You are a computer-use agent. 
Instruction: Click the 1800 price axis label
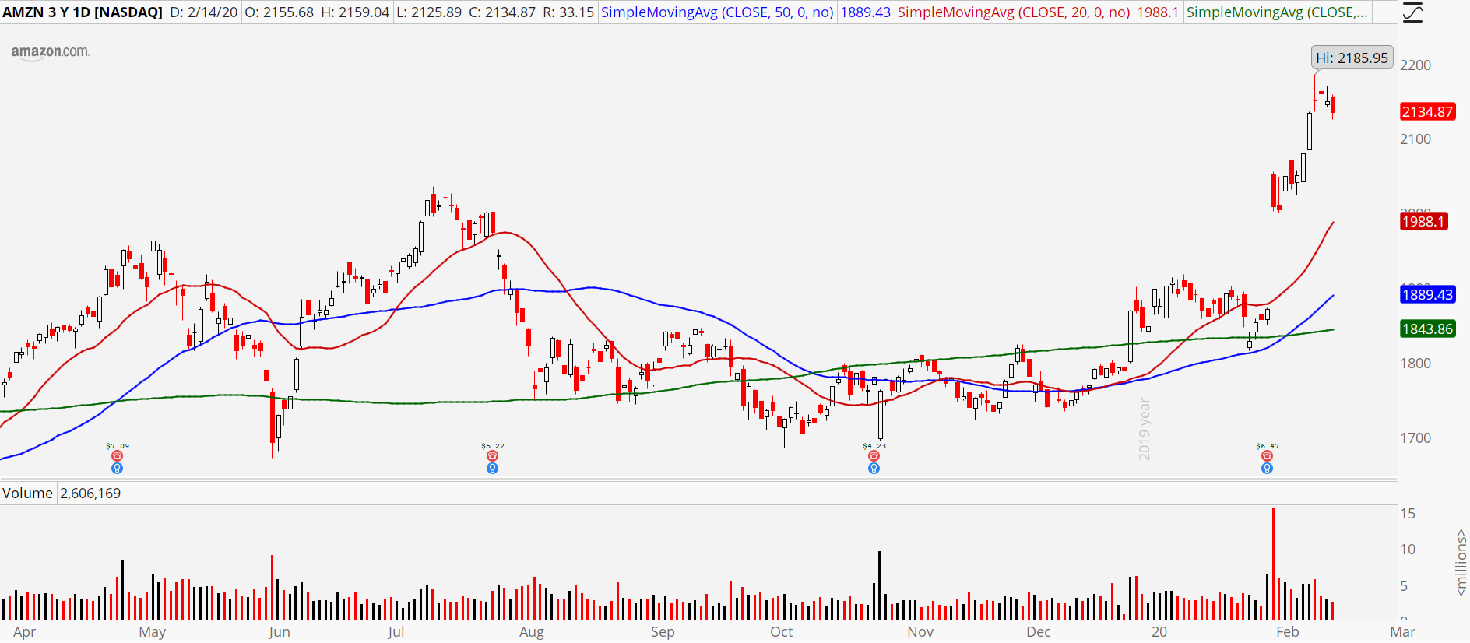[x=1415, y=364]
